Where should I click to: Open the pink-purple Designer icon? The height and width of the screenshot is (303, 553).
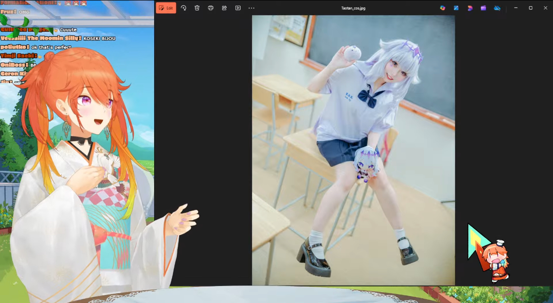click(x=470, y=8)
